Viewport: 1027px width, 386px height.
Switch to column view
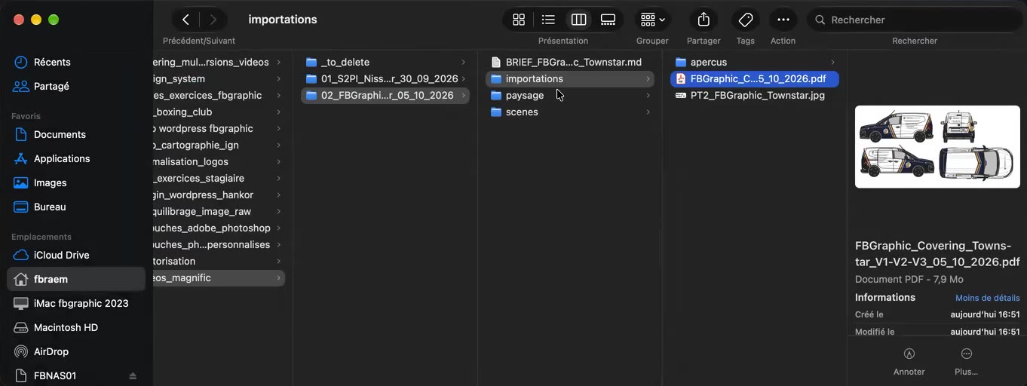[x=578, y=20]
